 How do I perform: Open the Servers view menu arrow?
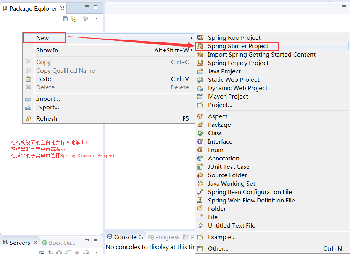click(x=97, y=252)
